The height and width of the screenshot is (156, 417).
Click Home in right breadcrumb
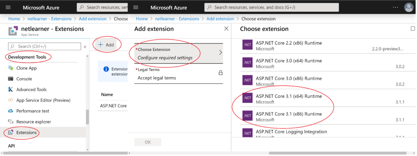click(x=142, y=19)
